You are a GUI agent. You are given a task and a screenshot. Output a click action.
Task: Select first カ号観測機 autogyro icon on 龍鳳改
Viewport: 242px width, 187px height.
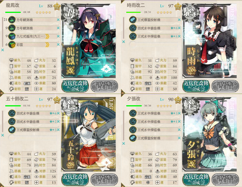tap(12, 20)
